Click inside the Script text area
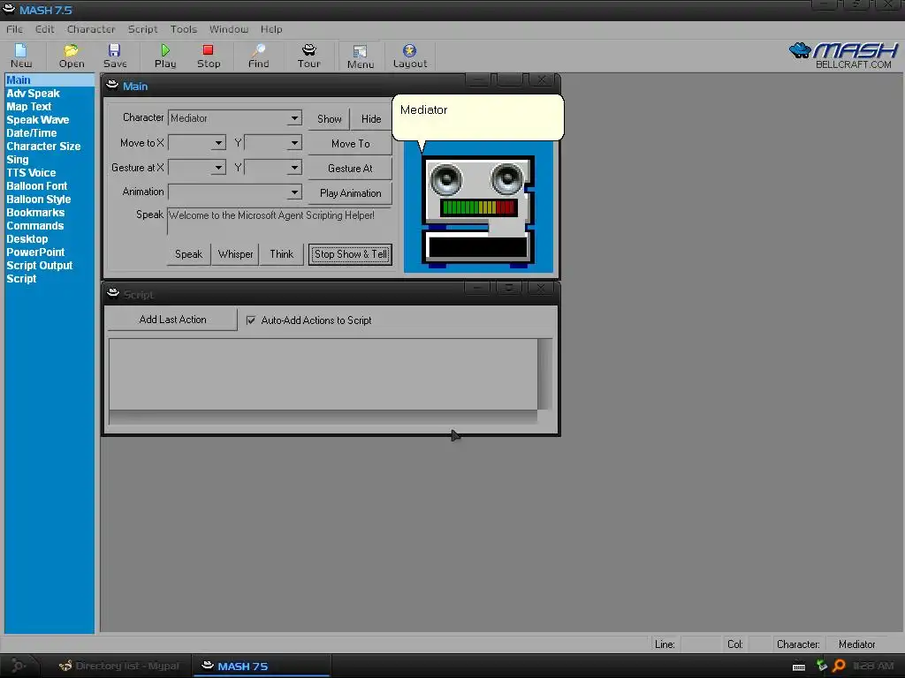 [x=323, y=374]
